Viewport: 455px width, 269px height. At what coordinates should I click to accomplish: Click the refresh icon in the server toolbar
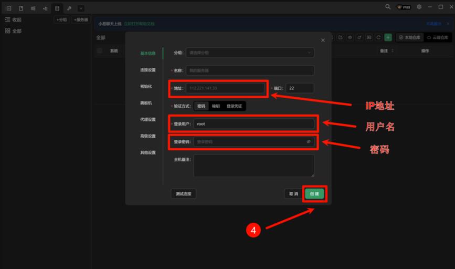coord(378,37)
